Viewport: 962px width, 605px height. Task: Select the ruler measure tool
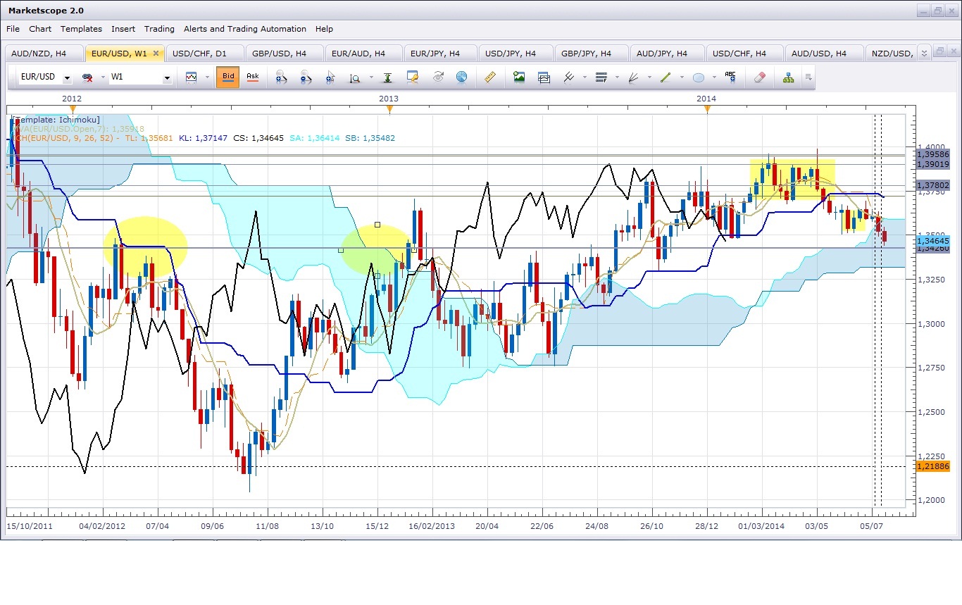click(x=490, y=77)
